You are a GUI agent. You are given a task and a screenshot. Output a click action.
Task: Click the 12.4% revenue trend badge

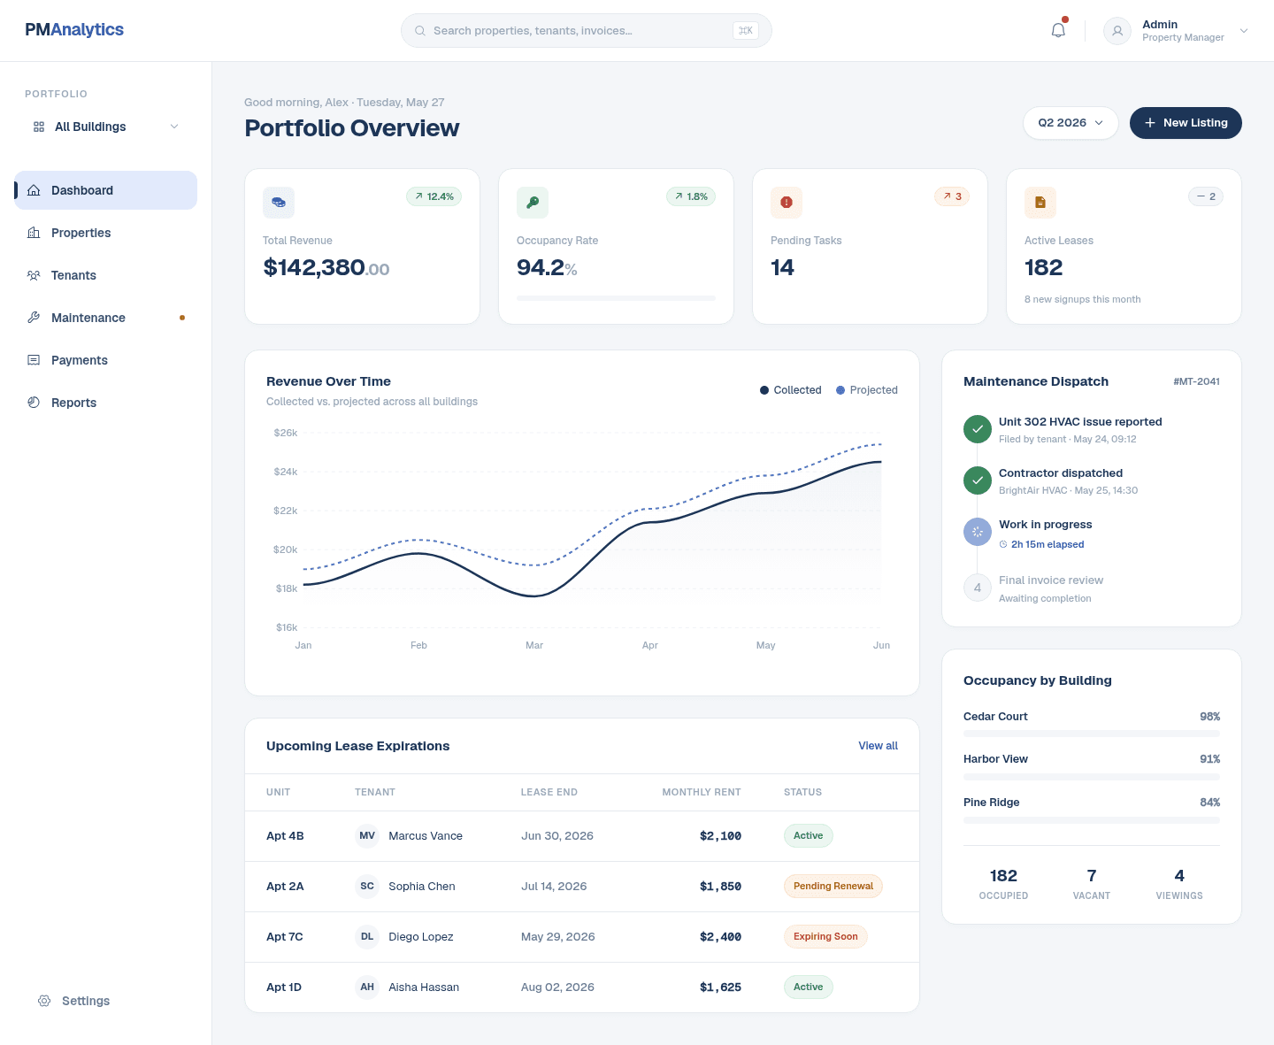[434, 196]
